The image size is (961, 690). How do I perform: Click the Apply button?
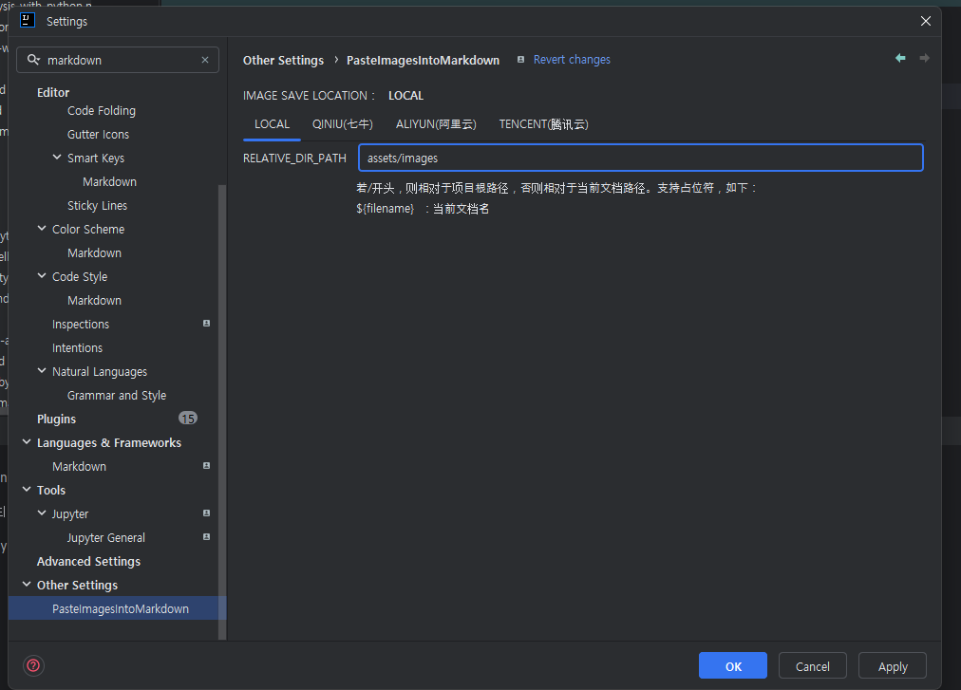tap(892, 666)
